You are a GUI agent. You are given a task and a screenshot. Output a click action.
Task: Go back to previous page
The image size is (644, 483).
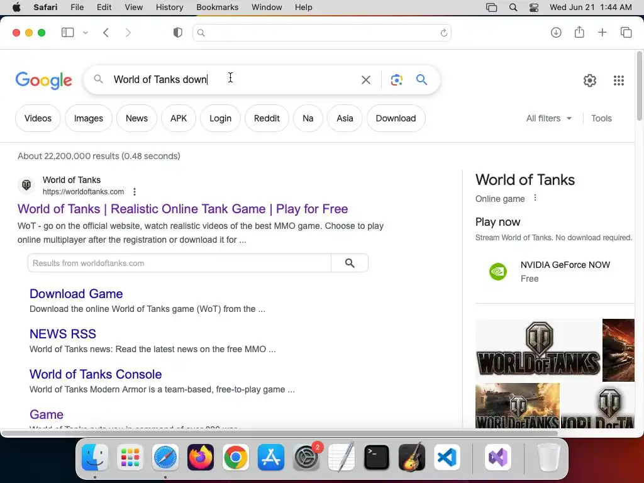tap(106, 33)
